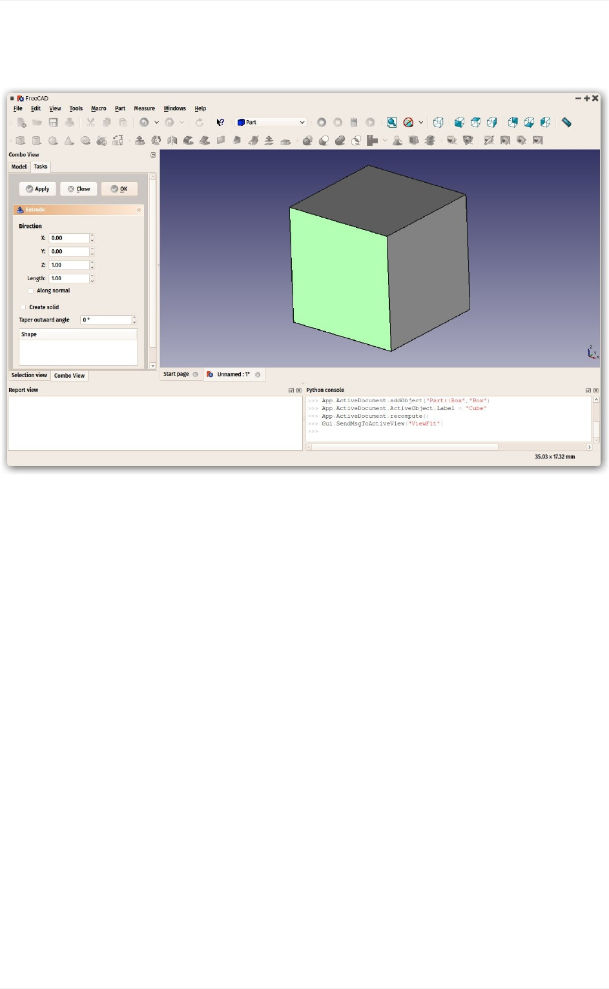The width and height of the screenshot is (609, 989).
Task: Open the Join tools dropdown arrow
Action: point(385,140)
